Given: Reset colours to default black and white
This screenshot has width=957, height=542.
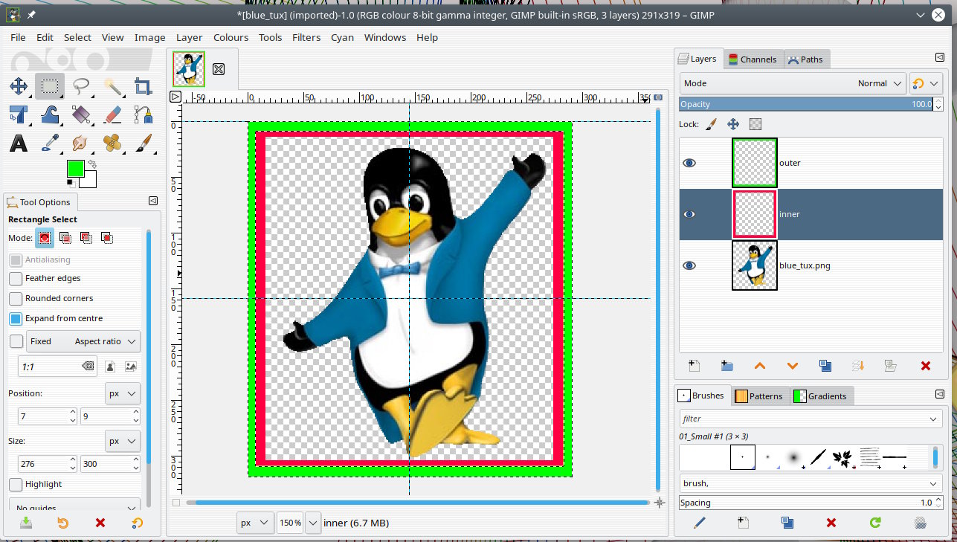Looking at the screenshot, I should click(70, 182).
